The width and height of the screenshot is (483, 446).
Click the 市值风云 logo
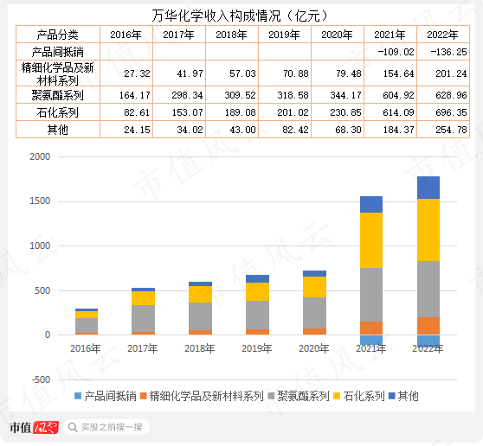coord(34,427)
